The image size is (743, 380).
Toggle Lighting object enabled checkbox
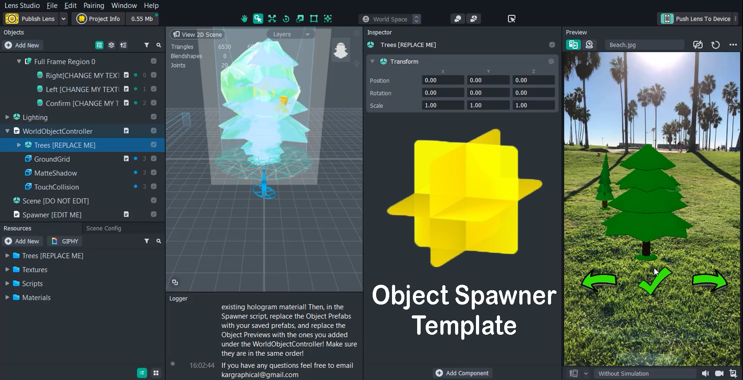pyautogui.click(x=154, y=117)
